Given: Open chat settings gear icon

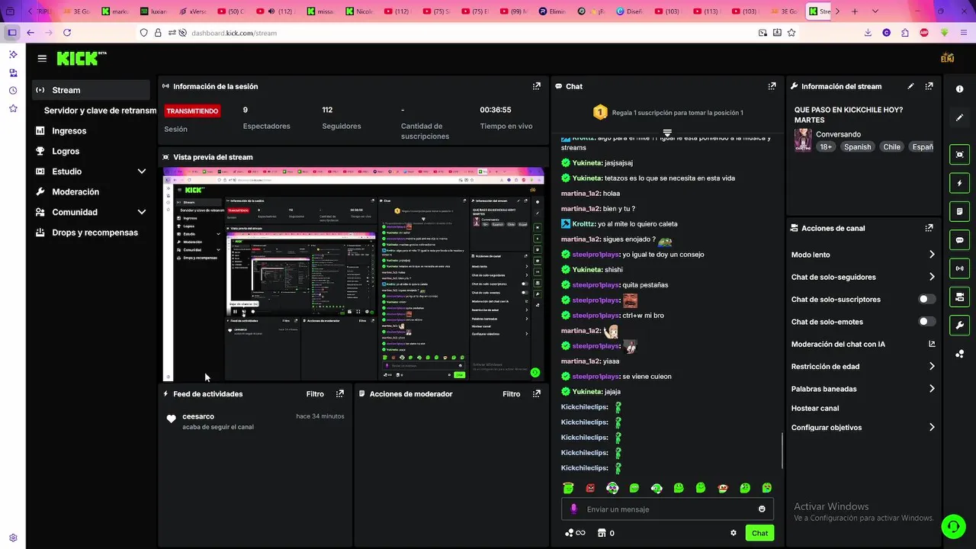Looking at the screenshot, I should [x=734, y=533].
